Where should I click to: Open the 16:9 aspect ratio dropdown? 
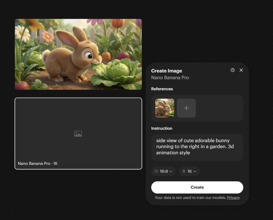click(163, 171)
